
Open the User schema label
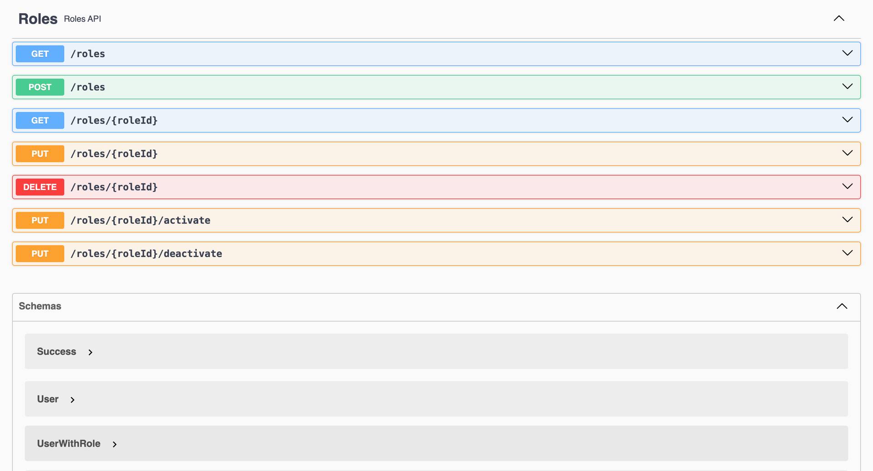(48, 399)
